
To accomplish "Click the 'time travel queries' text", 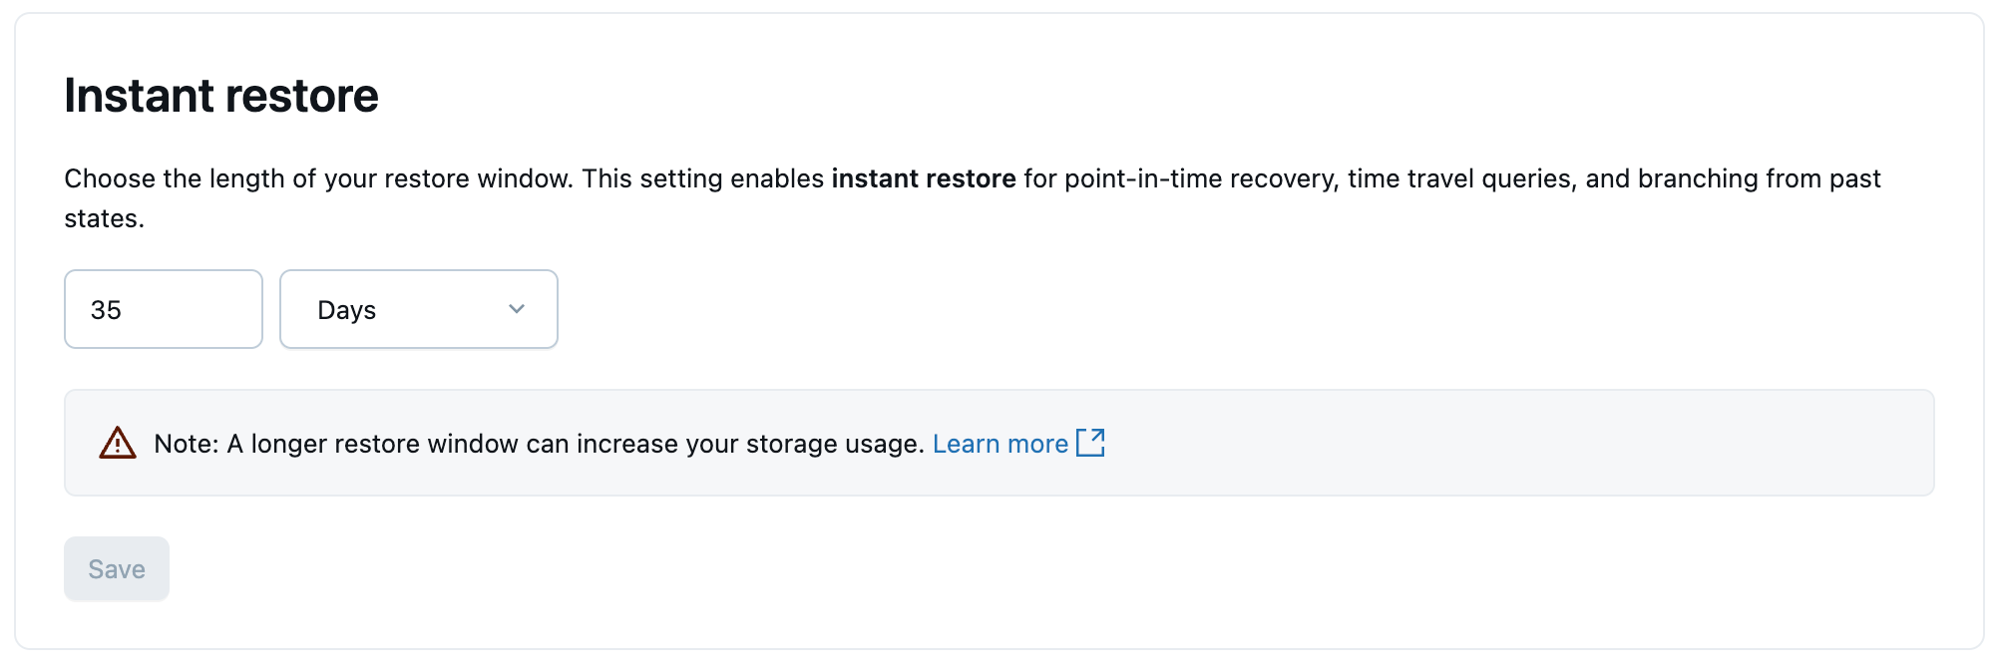I will pos(1460,178).
